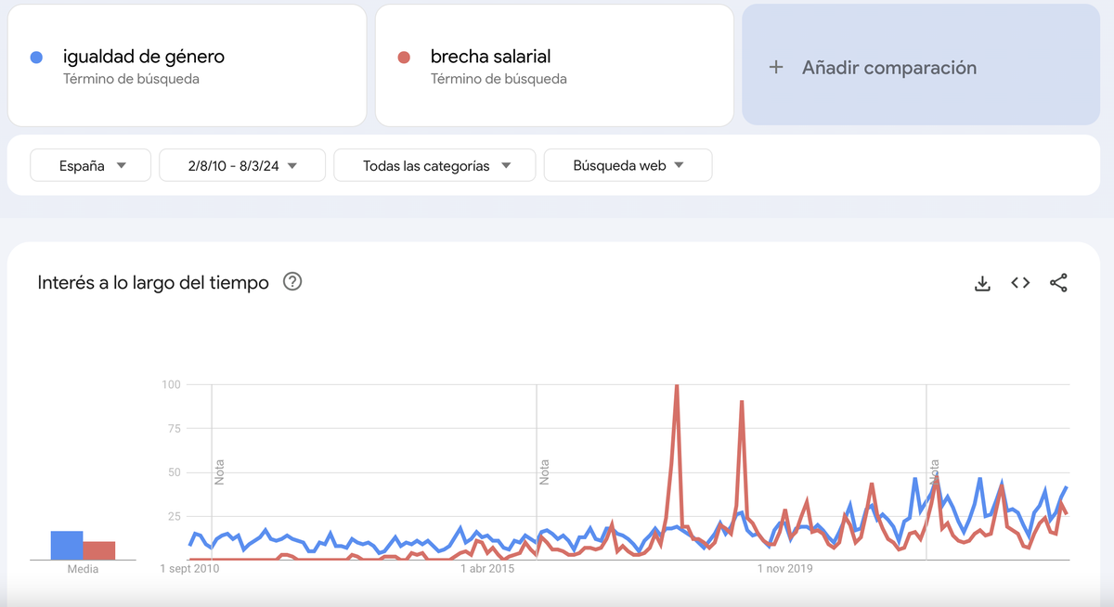1114x607 pixels.
Task: Click the red dot for brecha salarial
Action: [404, 58]
